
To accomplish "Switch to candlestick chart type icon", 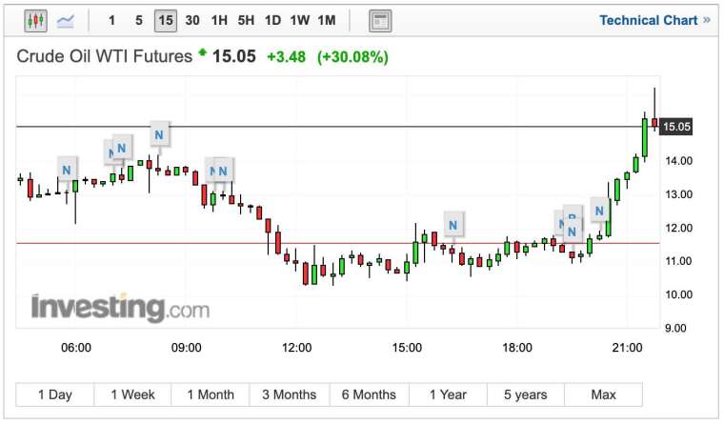I will 35,21.
